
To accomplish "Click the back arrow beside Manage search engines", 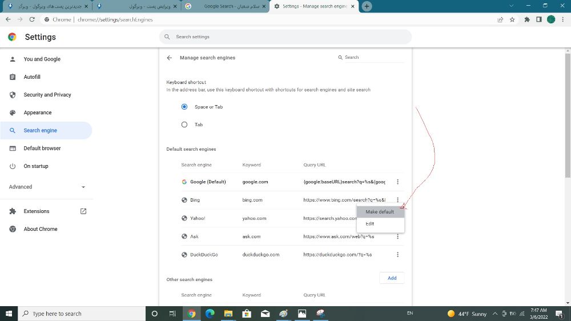I will [x=170, y=58].
